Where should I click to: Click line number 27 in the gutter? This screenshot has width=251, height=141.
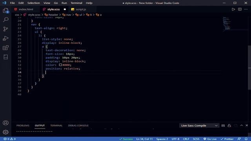click(19, 47)
